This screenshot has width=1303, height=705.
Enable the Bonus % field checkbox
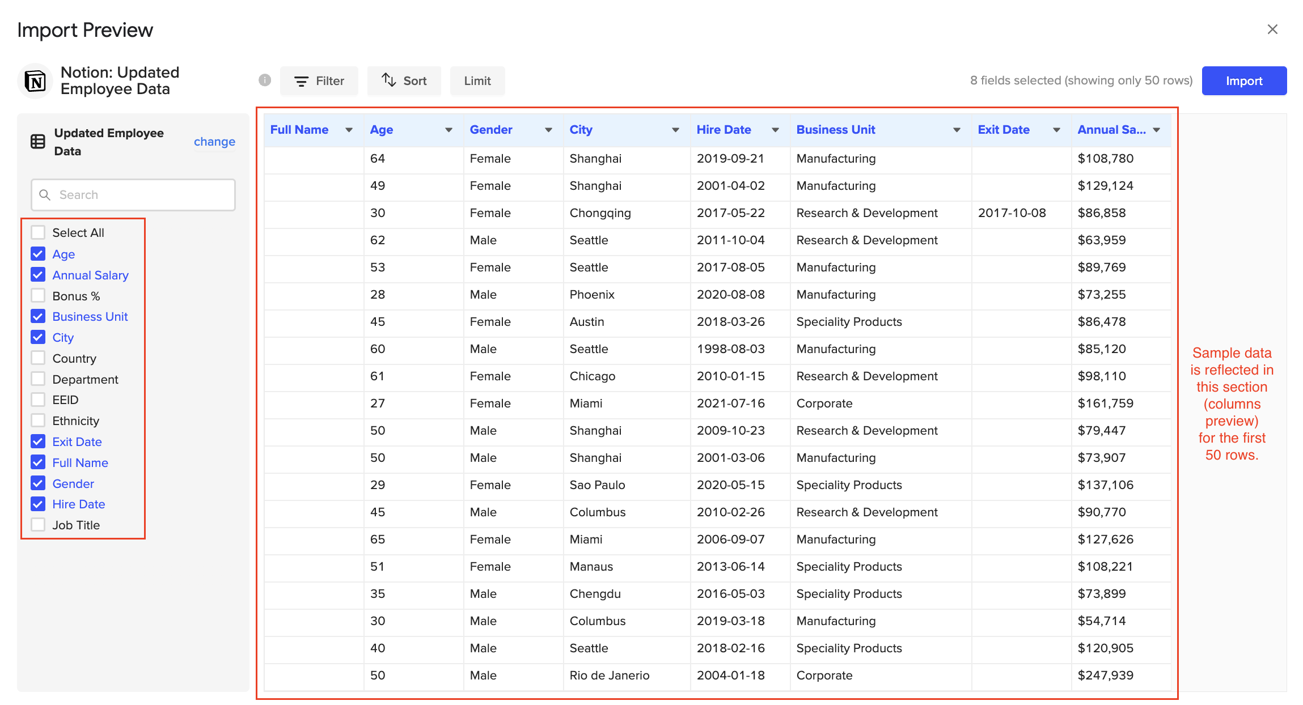pyautogui.click(x=38, y=296)
